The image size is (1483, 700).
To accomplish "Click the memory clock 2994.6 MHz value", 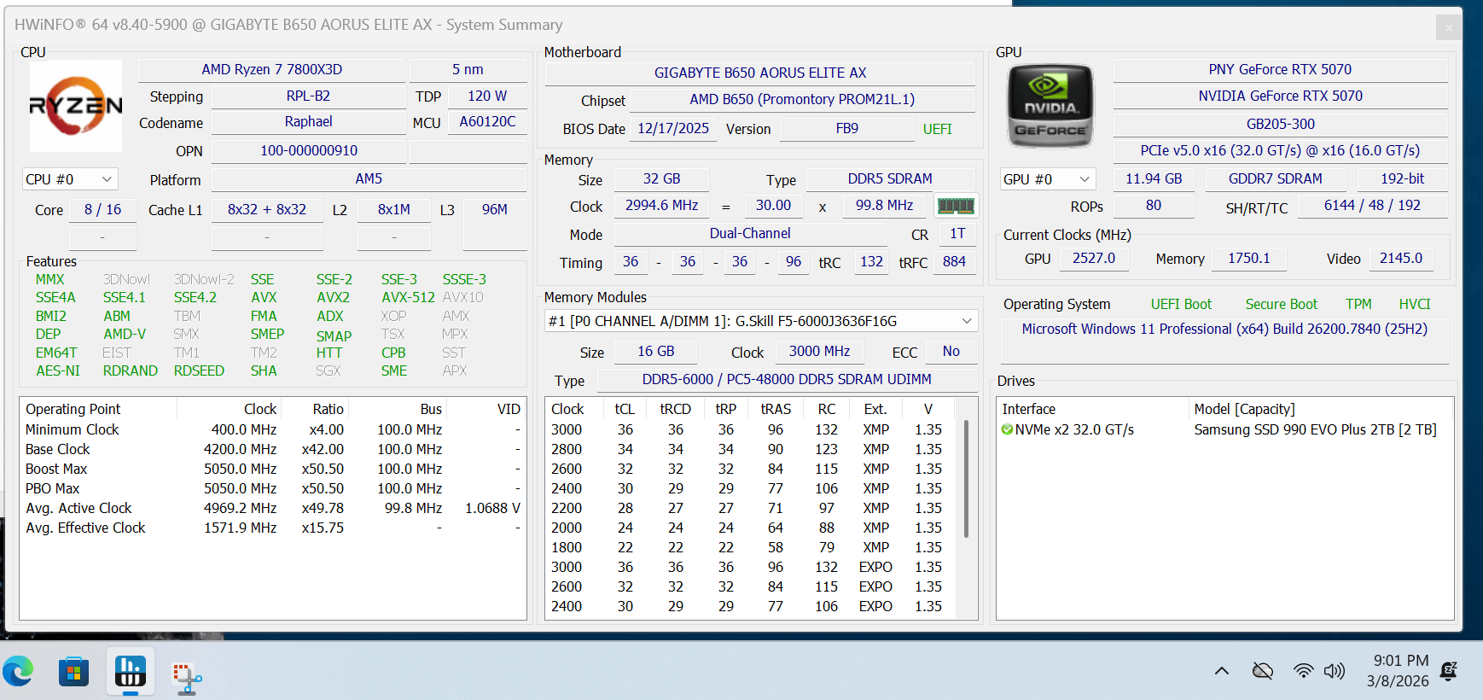I will (x=661, y=205).
